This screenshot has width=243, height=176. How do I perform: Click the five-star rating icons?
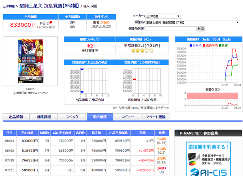tap(142, 50)
